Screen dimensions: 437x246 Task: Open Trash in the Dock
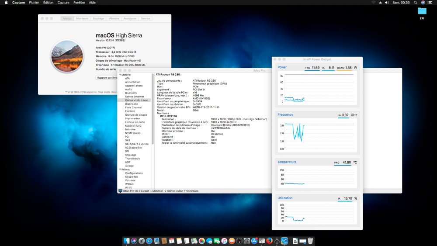[310, 241]
